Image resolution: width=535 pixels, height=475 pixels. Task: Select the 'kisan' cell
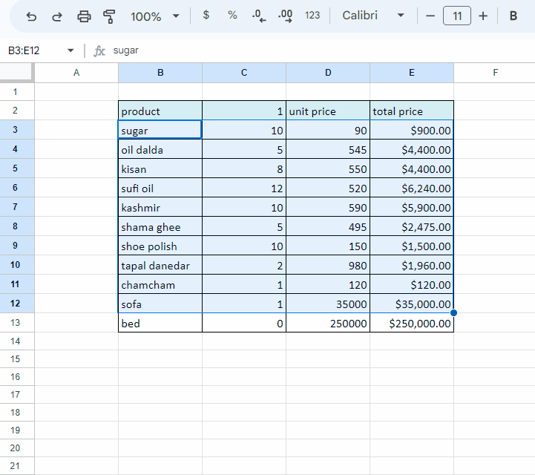pos(160,168)
